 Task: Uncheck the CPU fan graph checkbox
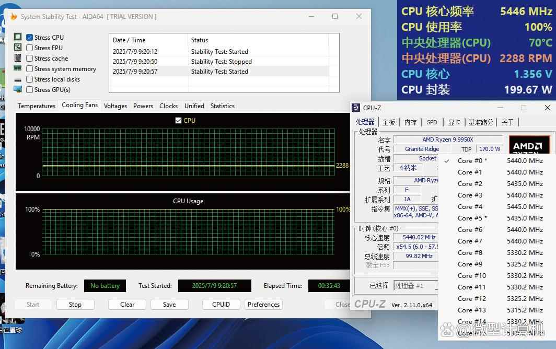[178, 121]
